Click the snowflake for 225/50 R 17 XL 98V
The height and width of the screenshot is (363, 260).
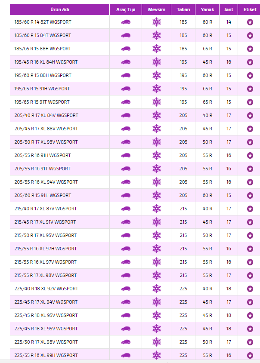click(156, 342)
